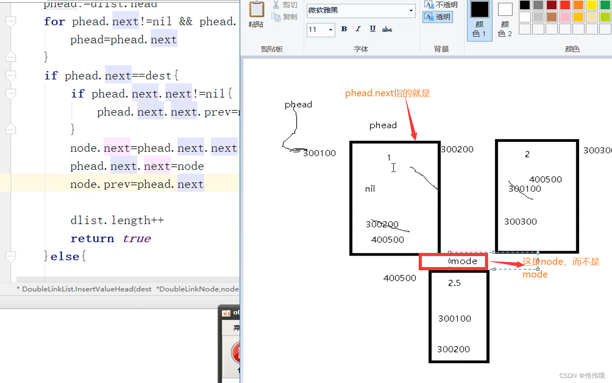Select the Transparent (透明) background option
This screenshot has width=612, height=383.
(437, 17)
